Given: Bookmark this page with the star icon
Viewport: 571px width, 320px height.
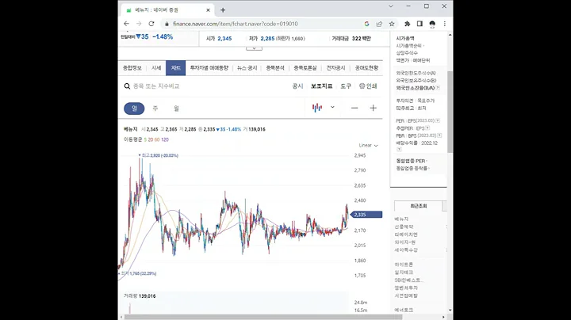Looking at the screenshot, I should 392,24.
